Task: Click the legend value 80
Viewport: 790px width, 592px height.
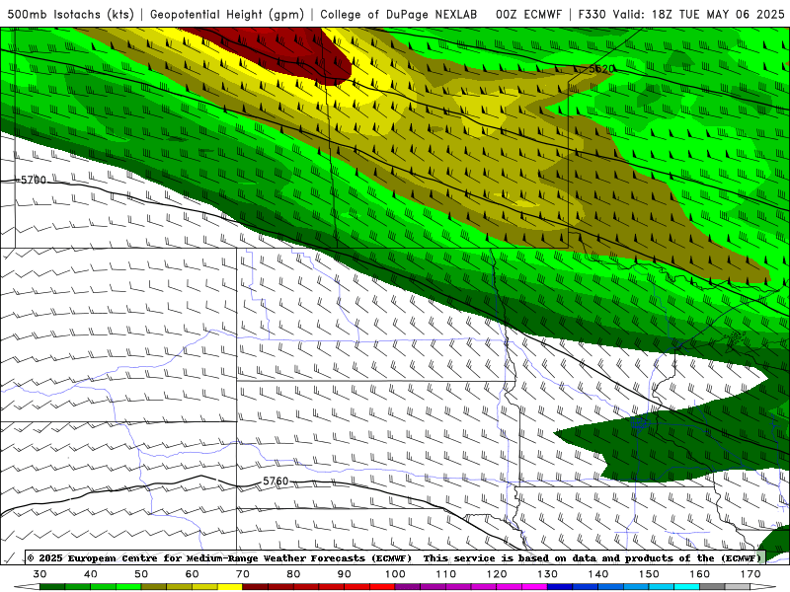Action: click(293, 574)
